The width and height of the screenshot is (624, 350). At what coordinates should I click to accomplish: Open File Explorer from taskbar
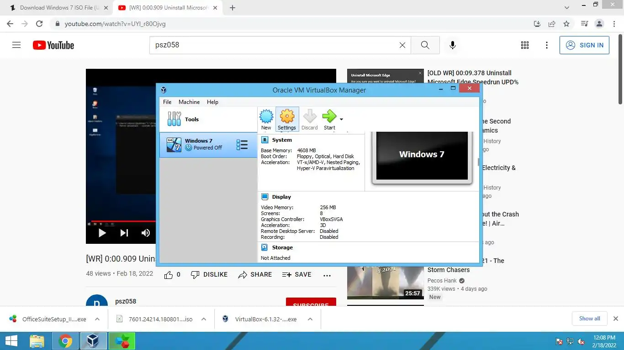(37, 341)
